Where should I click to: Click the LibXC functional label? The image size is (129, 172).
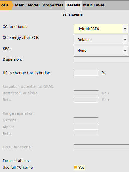tap(18, 147)
